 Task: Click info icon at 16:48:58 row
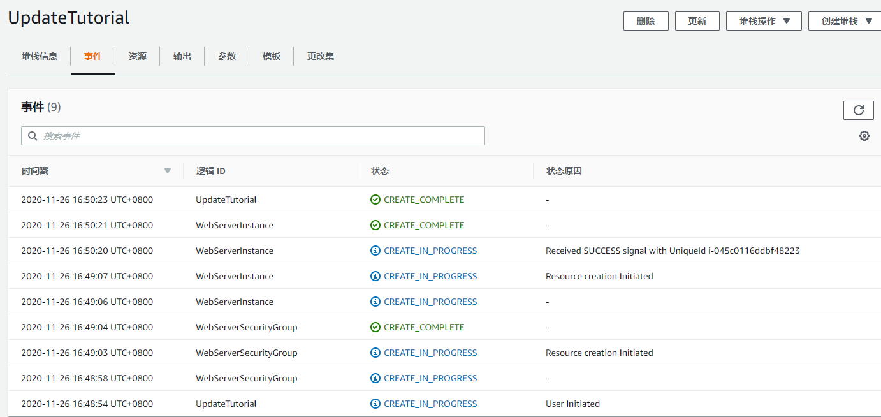pos(375,378)
